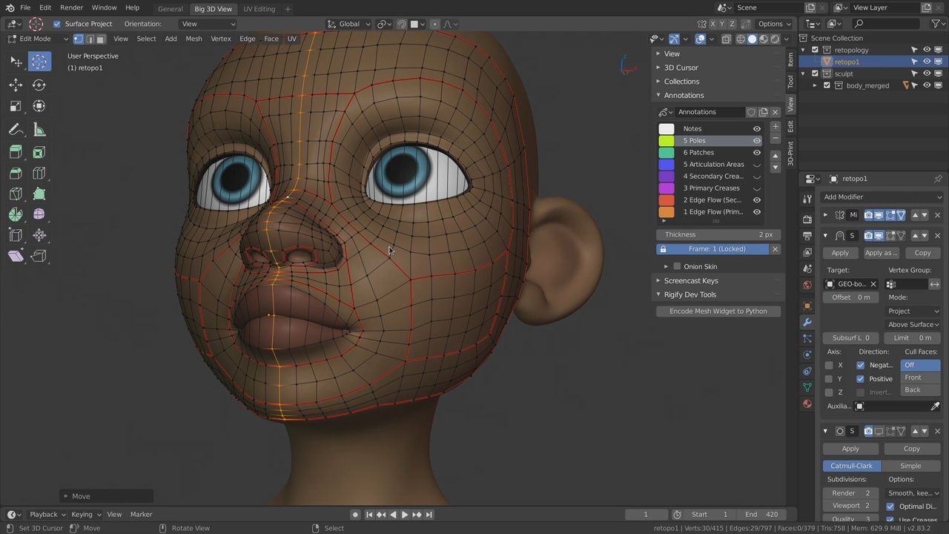Select the Extrude Region tool
Viewport: 949px width, 534px height.
coord(16,152)
